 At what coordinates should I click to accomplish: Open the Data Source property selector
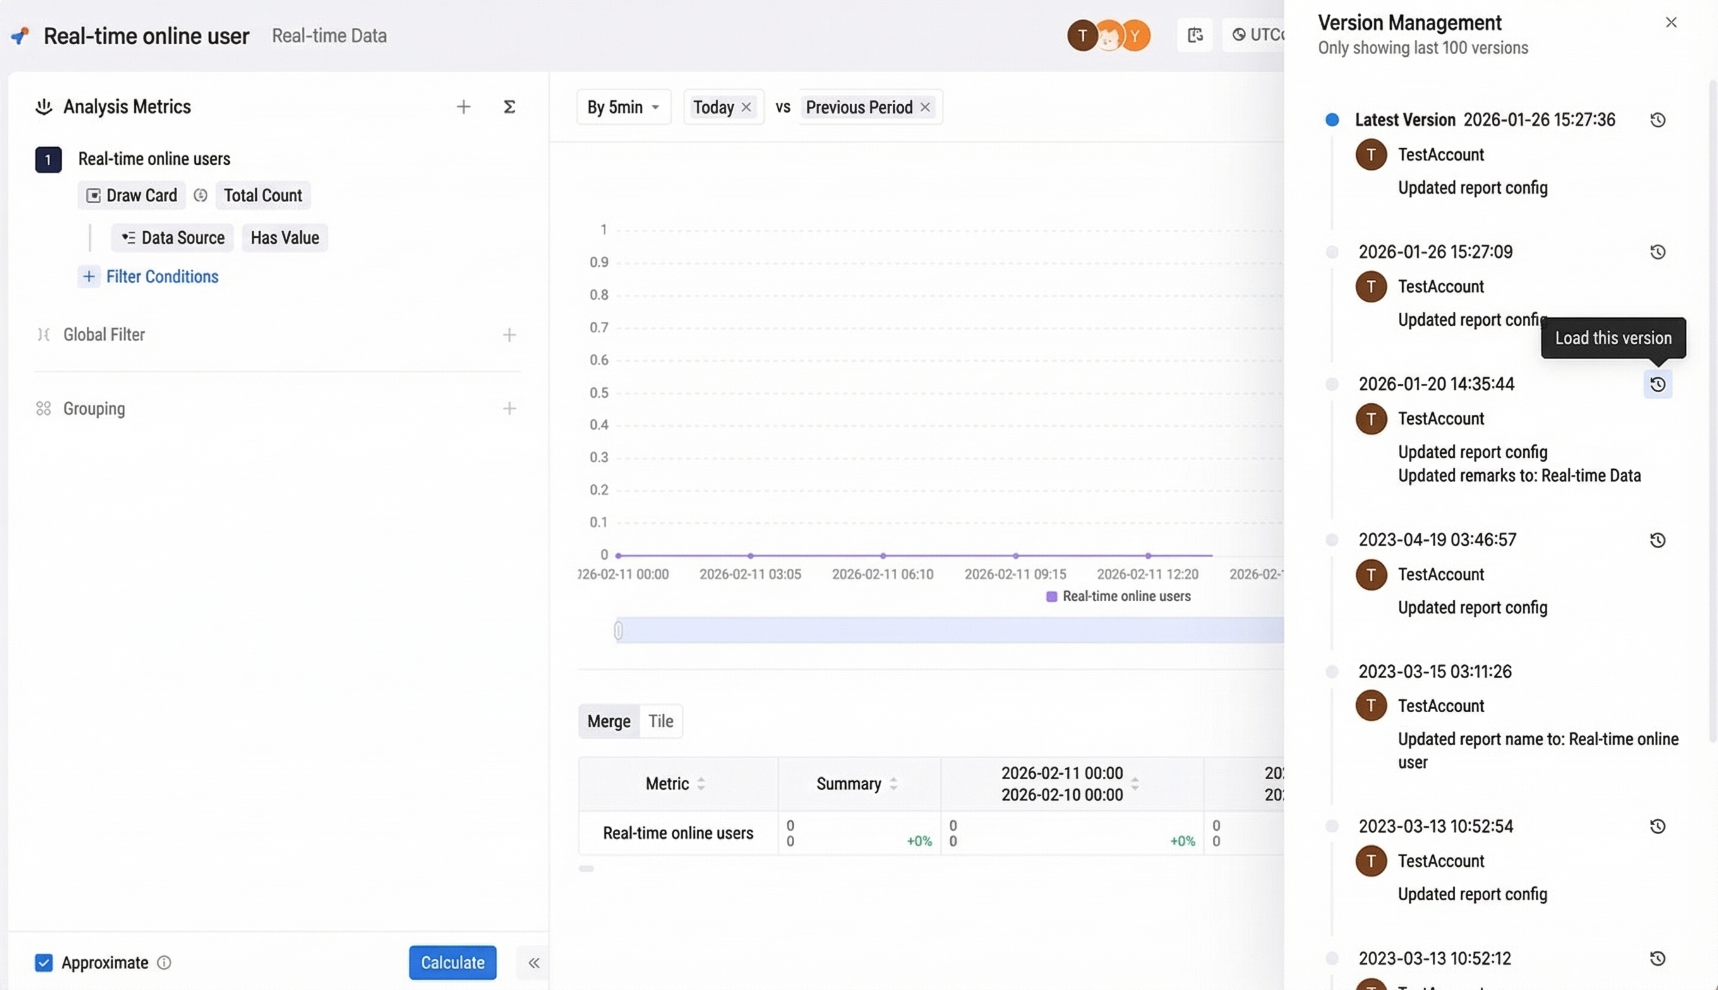tap(172, 237)
